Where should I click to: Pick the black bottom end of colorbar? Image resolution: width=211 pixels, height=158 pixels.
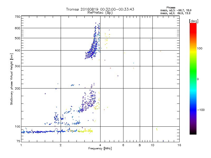coord(193,132)
